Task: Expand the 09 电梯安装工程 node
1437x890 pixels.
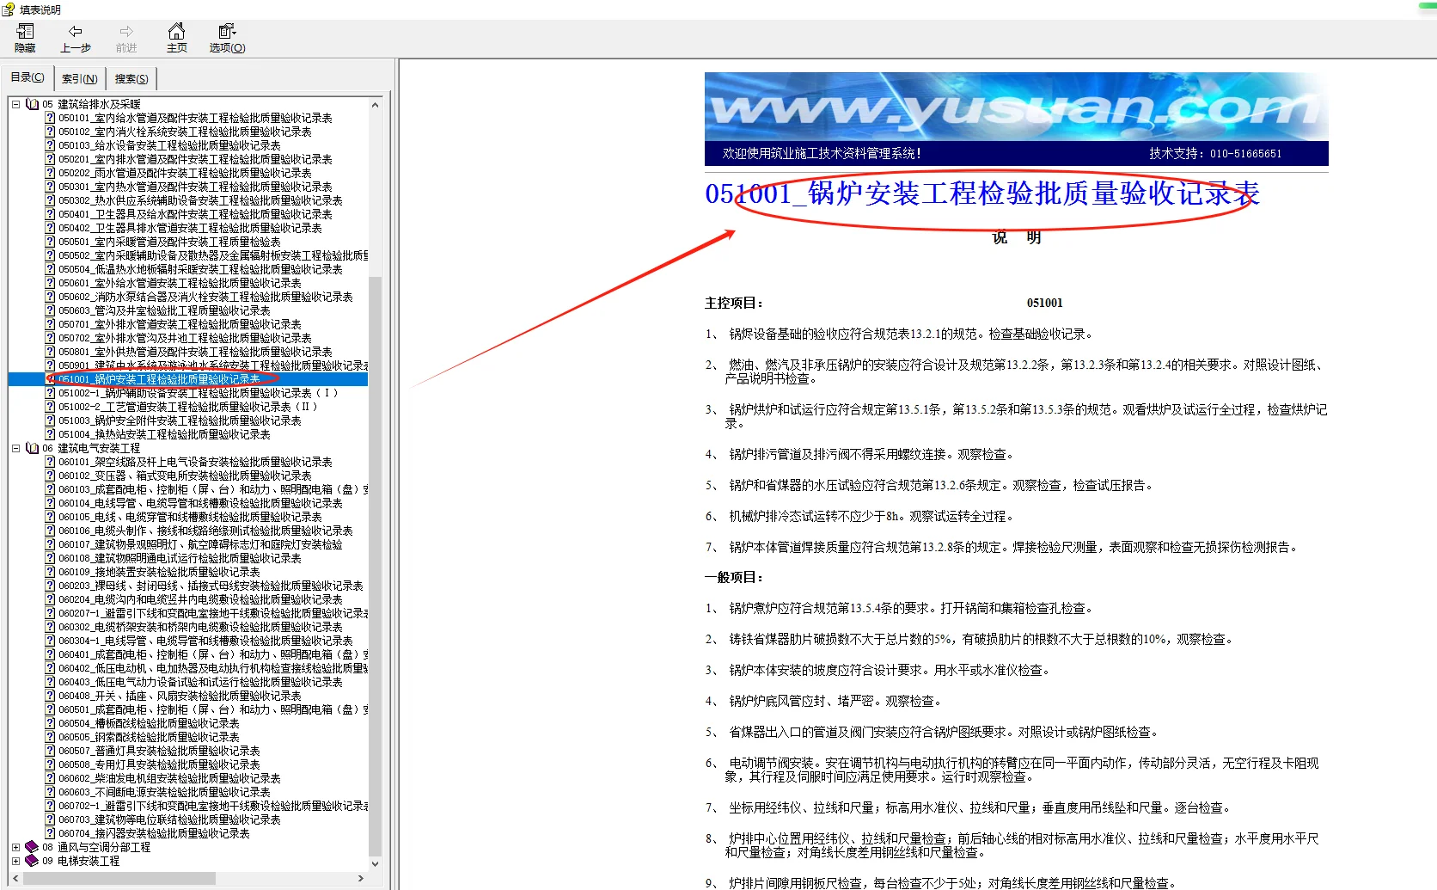Action: 15,861
